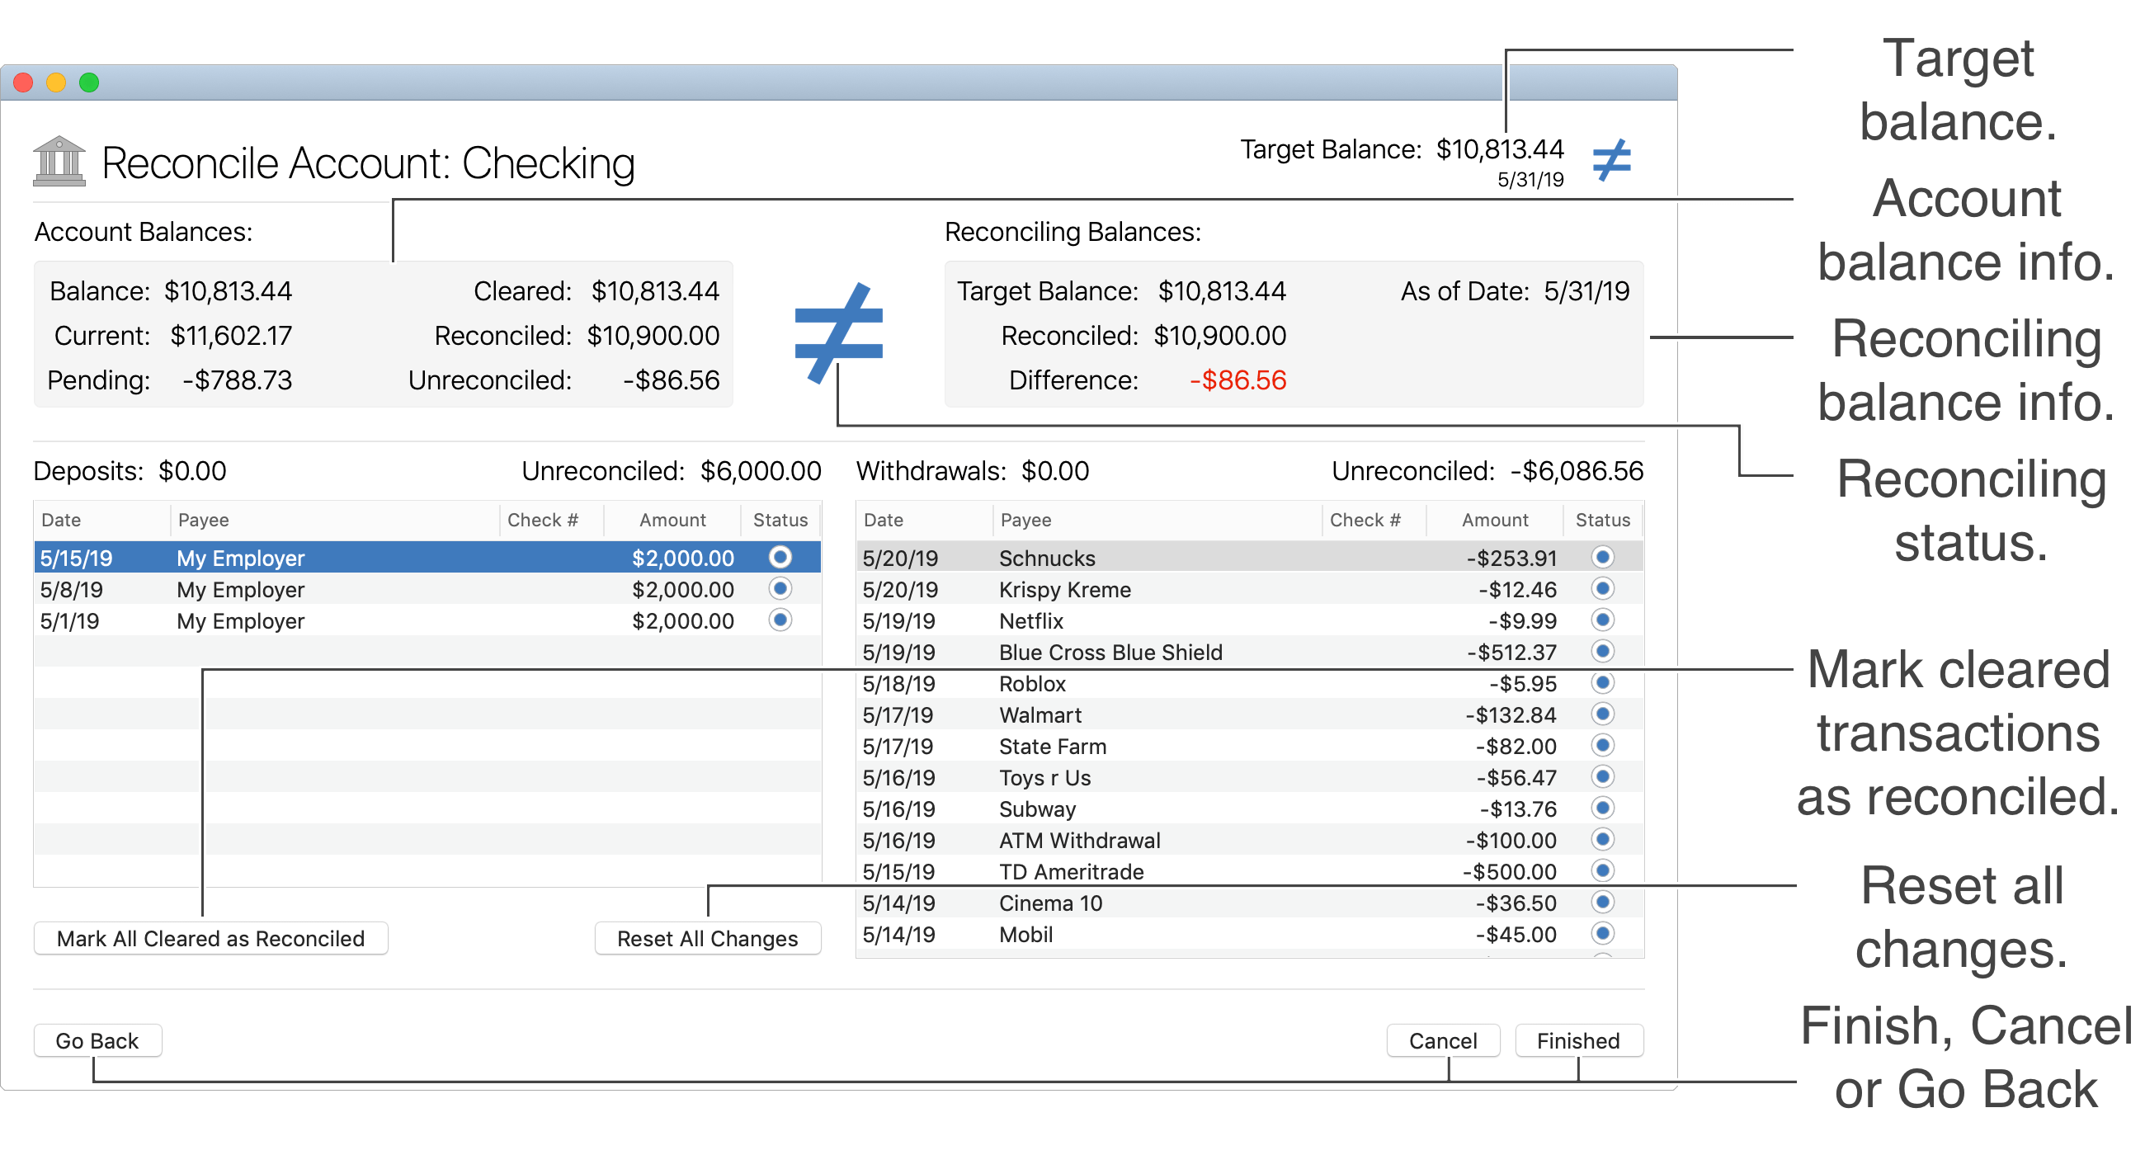Sort deposits by Payee column header
This screenshot has height=1155, width=2145.
[x=203, y=520]
